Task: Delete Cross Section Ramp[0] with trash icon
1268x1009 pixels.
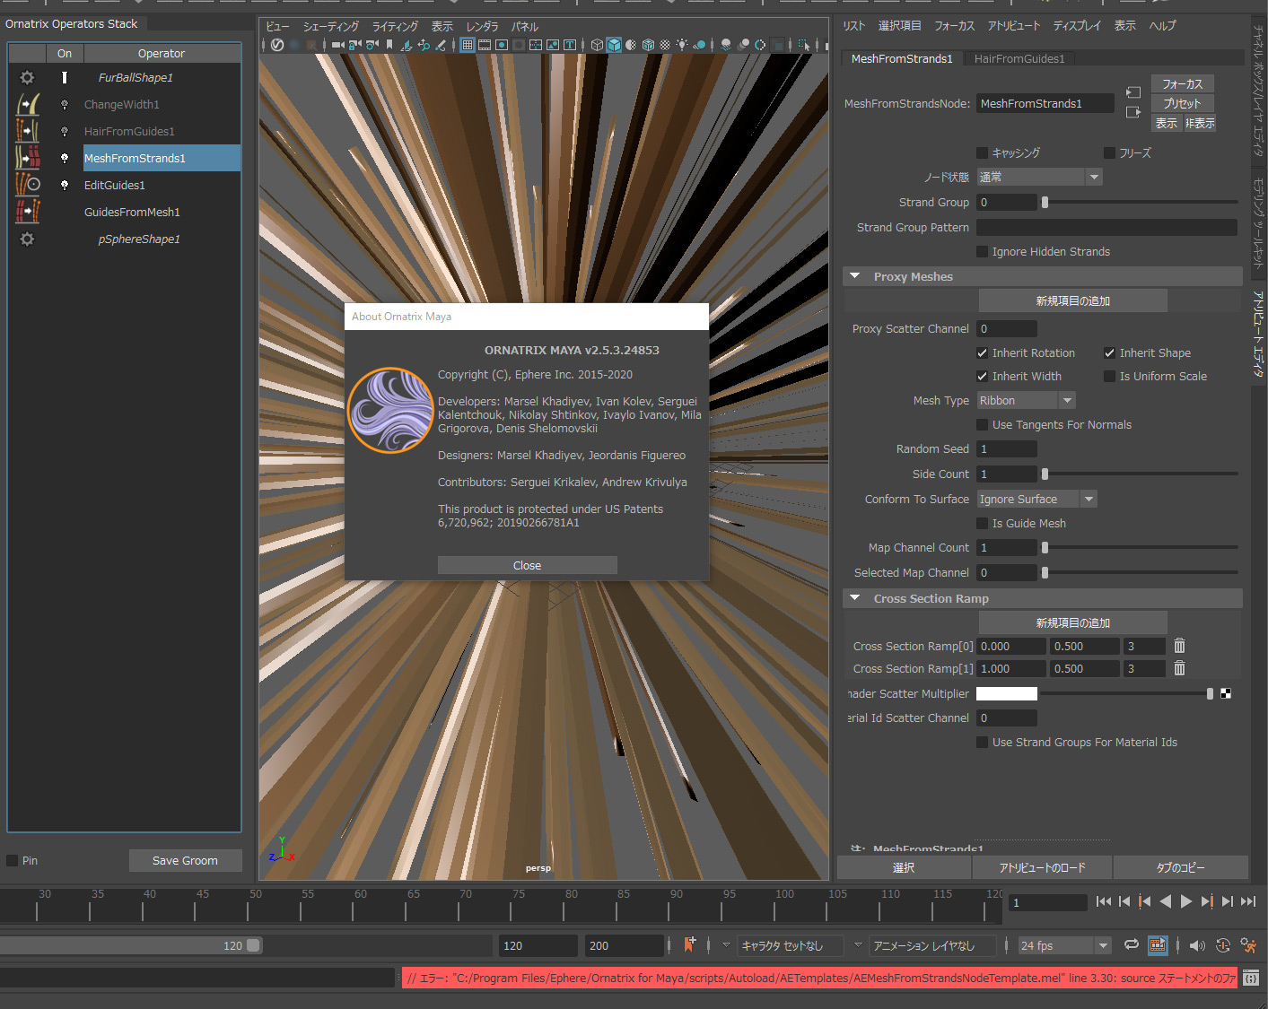Action: (1180, 646)
